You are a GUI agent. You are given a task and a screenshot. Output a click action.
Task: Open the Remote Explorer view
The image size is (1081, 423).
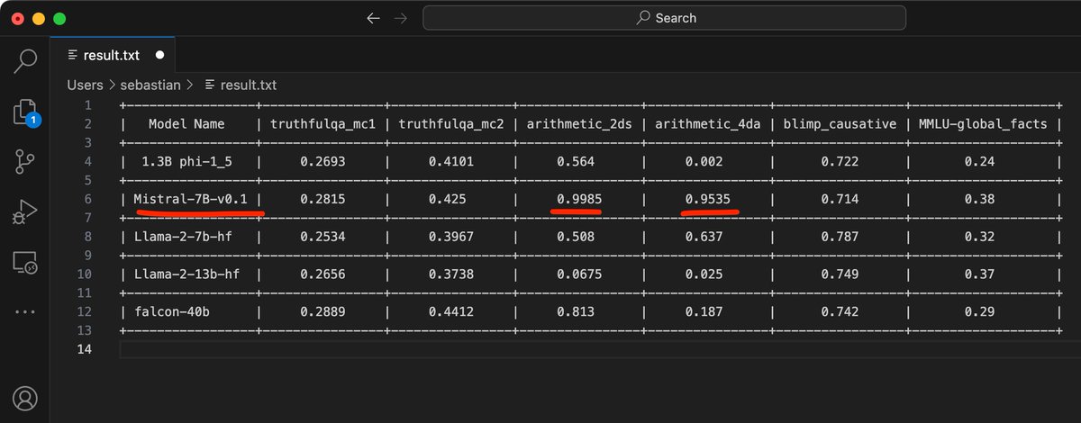tap(24, 262)
